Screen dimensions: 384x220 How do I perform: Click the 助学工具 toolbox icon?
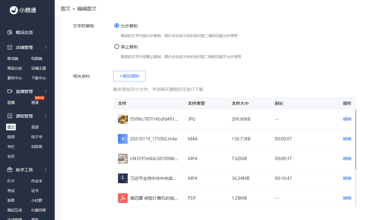pyautogui.click(x=10, y=170)
